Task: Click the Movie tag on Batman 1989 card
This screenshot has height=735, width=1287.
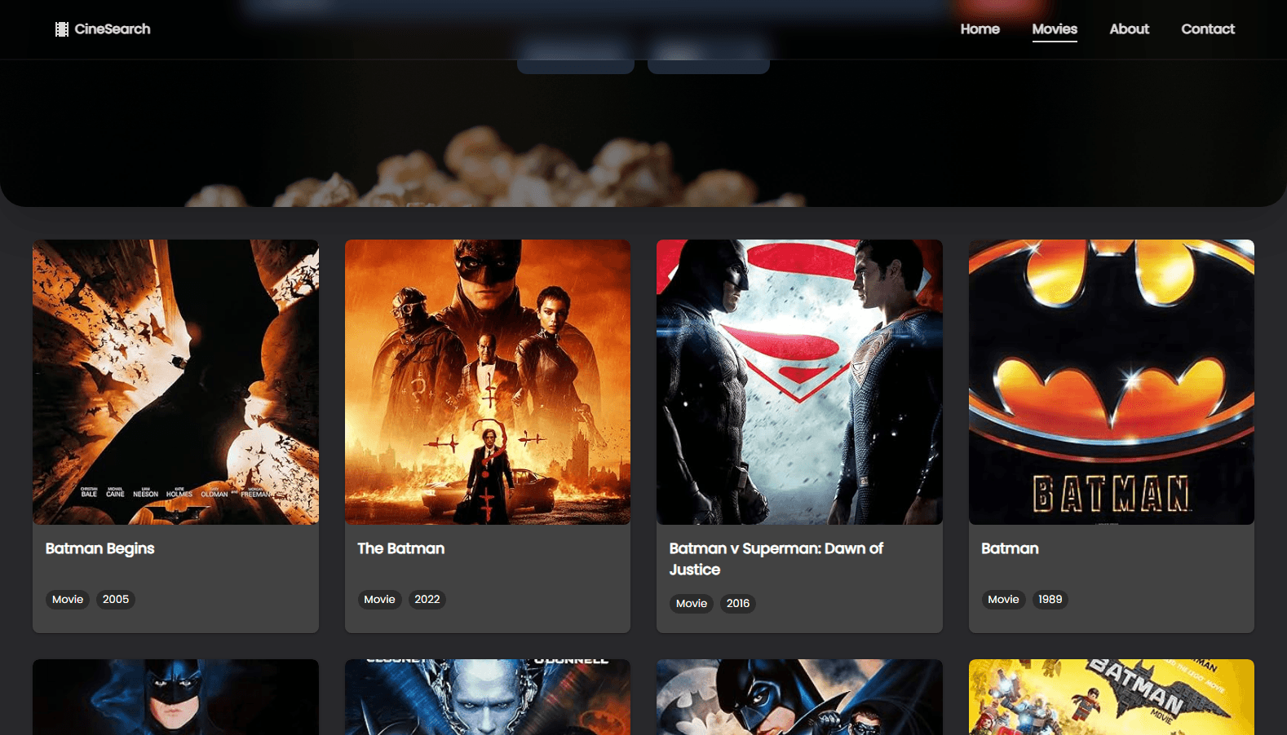Action: [1003, 600]
